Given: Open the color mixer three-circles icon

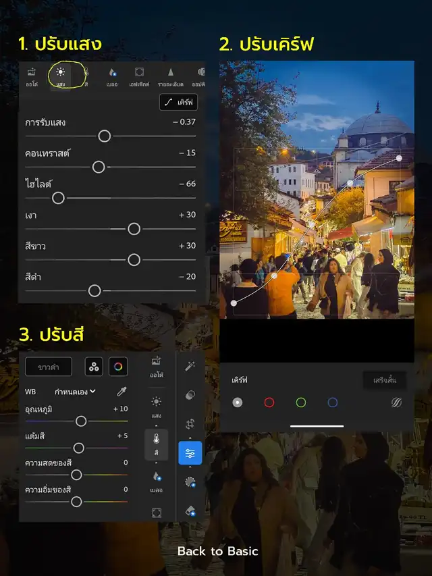Looking at the screenshot, I should (94, 367).
